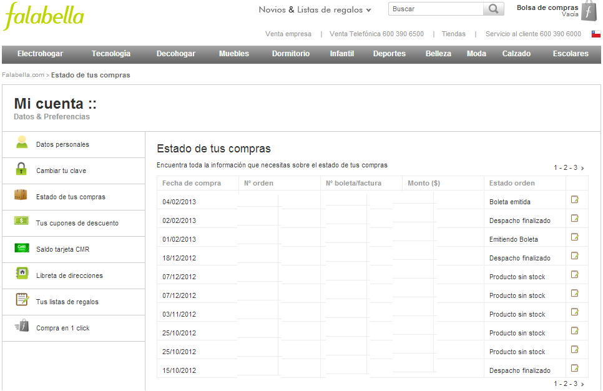603x391 pixels.
Task: Click Boleta emitida status text
Action: [x=509, y=202]
